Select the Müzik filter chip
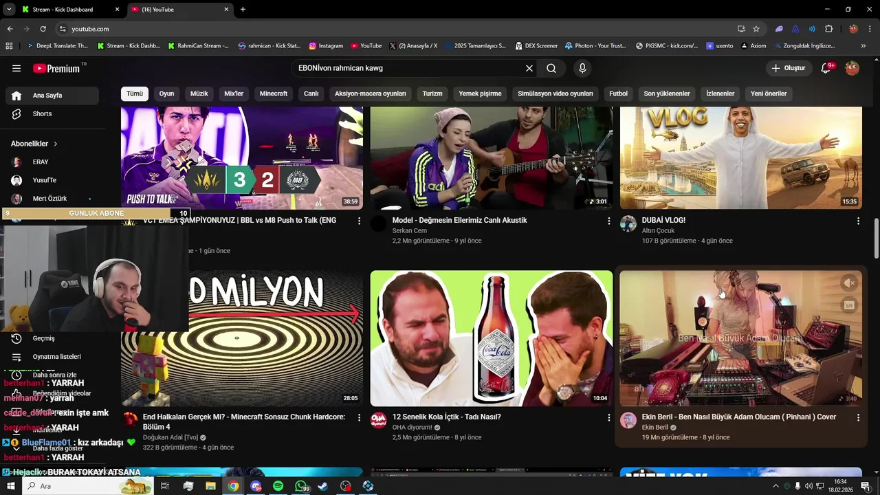 pos(199,93)
